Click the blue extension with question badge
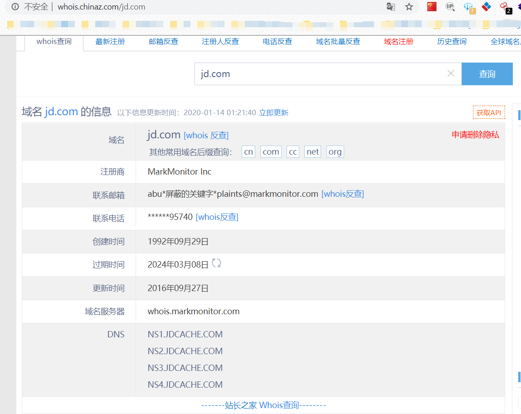This screenshot has width=521, height=414. [469, 8]
